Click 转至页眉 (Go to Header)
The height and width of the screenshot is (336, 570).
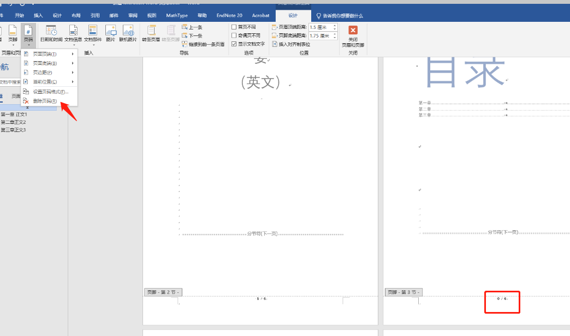point(151,33)
